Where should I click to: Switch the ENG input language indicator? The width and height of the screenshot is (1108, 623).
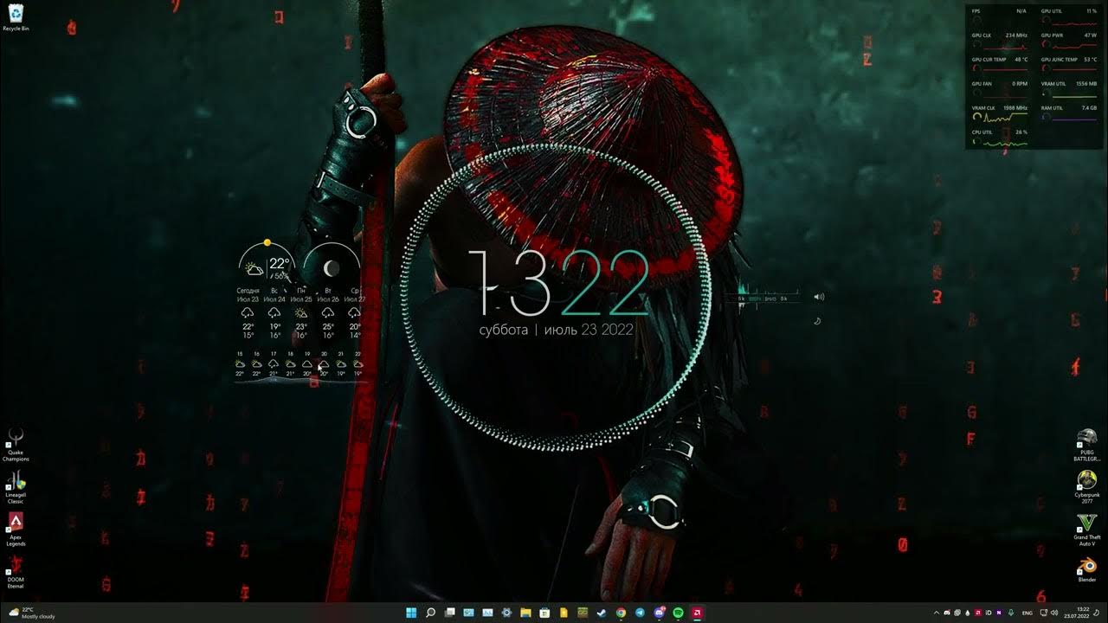[1027, 613]
